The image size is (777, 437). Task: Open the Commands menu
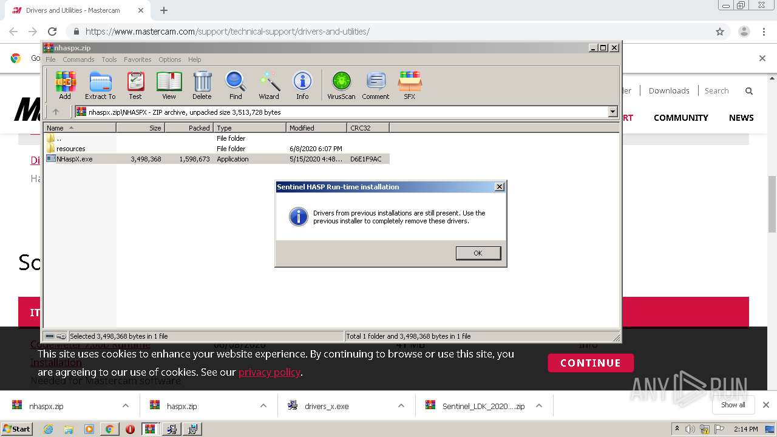(x=78, y=59)
